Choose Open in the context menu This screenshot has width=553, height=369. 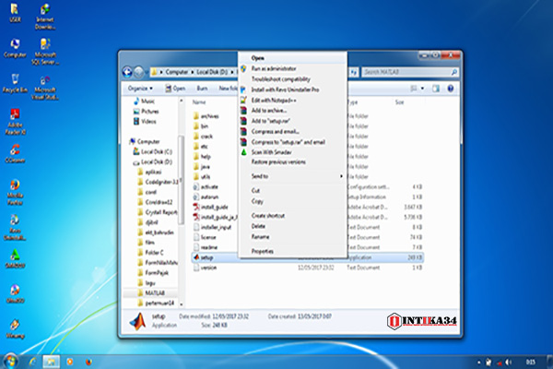293,58
